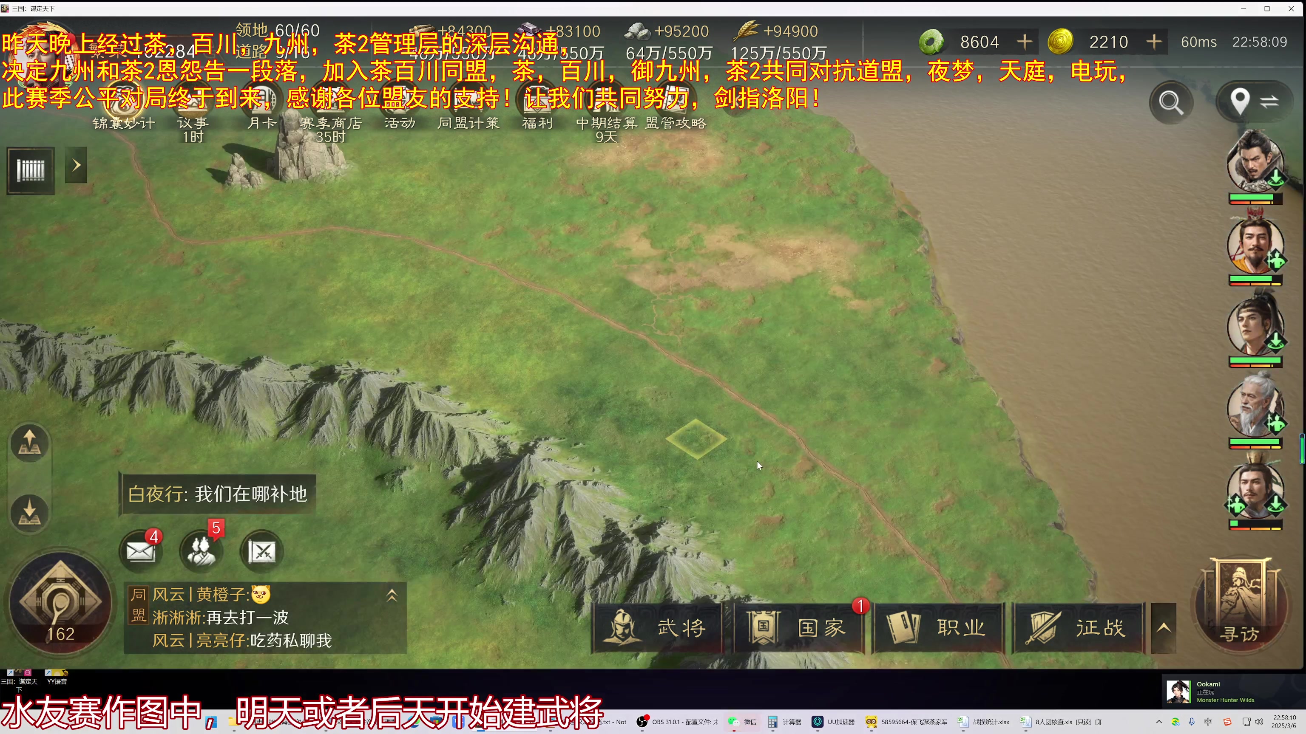Viewport: 1306px width, 734px height.
Task: Click the volume speaker tray icon
Action: 1259,722
